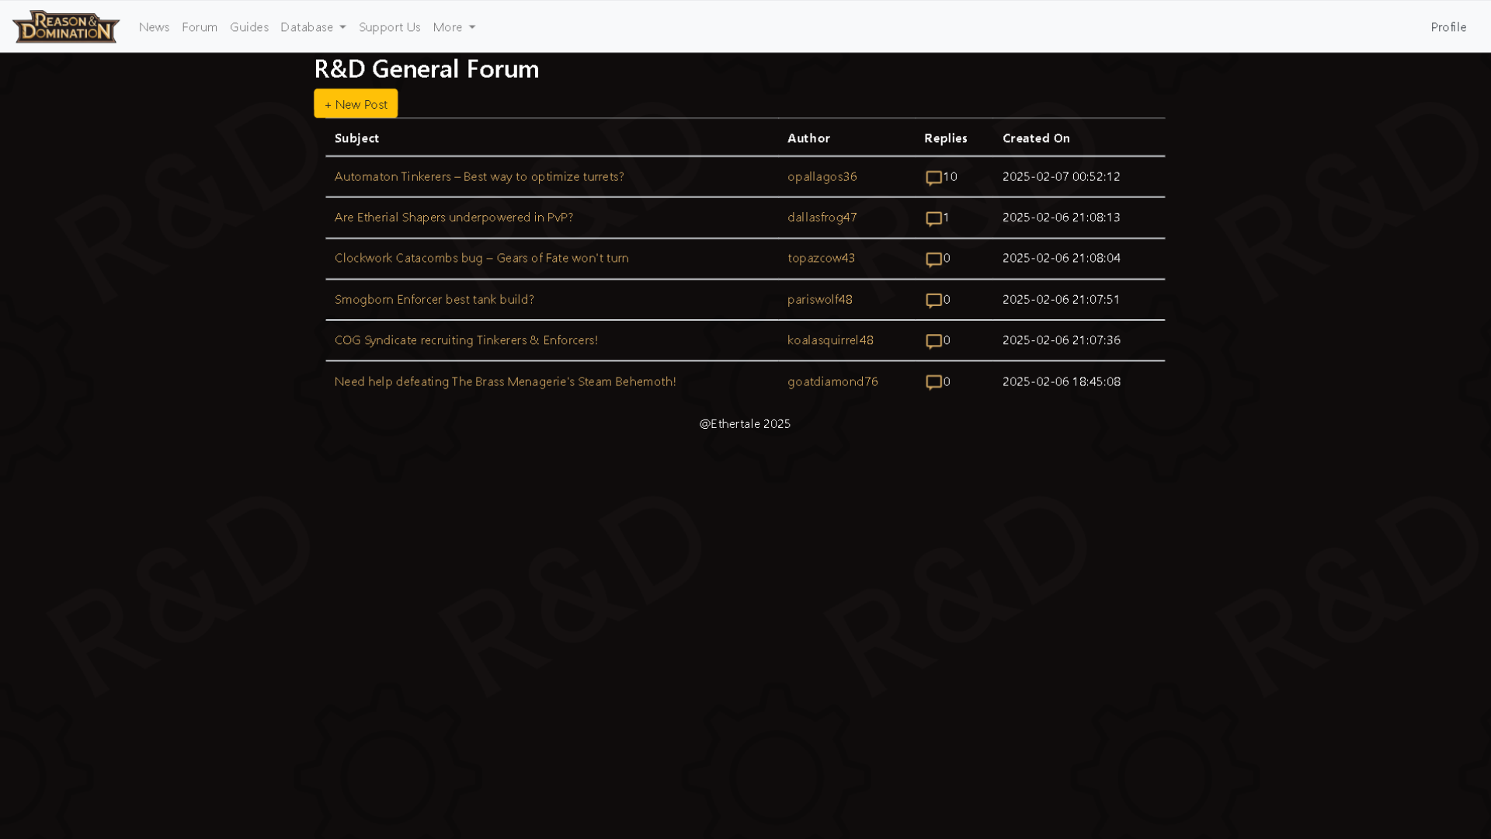View topic about defeating the Steam Behemoth
The height and width of the screenshot is (839, 1491).
click(505, 381)
